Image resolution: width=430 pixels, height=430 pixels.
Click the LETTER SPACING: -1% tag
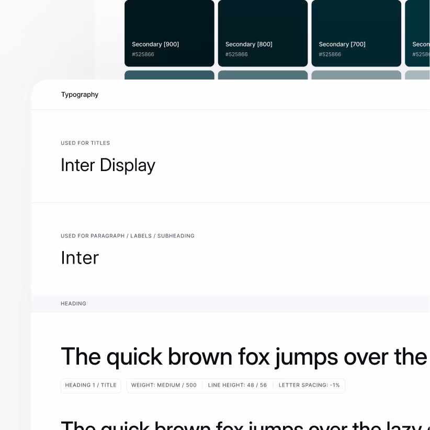(x=309, y=386)
